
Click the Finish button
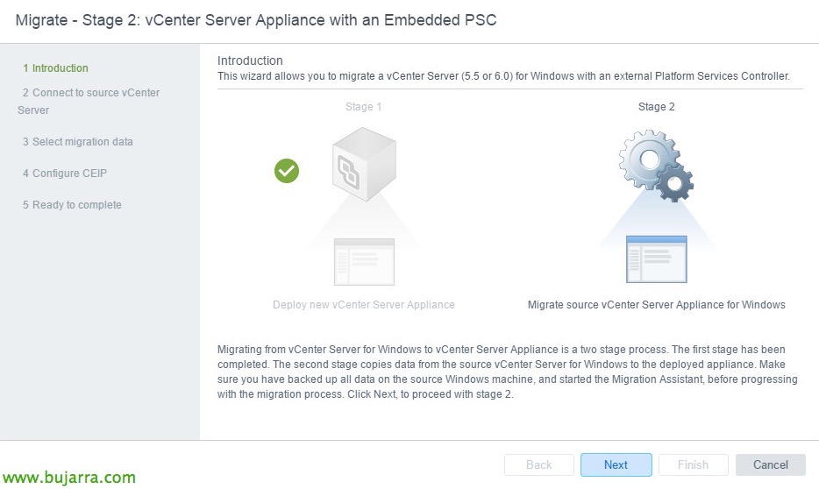coord(693,464)
